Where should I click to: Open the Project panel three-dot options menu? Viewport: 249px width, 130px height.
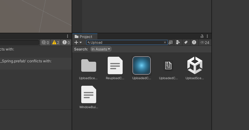[207, 36]
